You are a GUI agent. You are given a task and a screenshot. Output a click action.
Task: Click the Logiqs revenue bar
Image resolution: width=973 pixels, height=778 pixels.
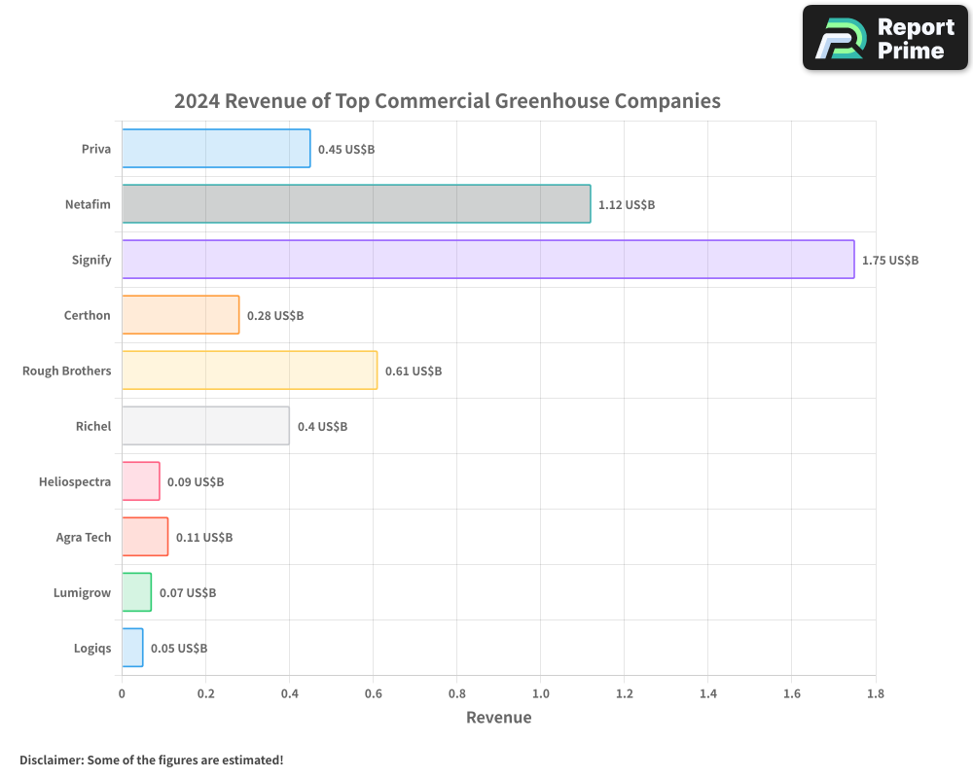132,648
